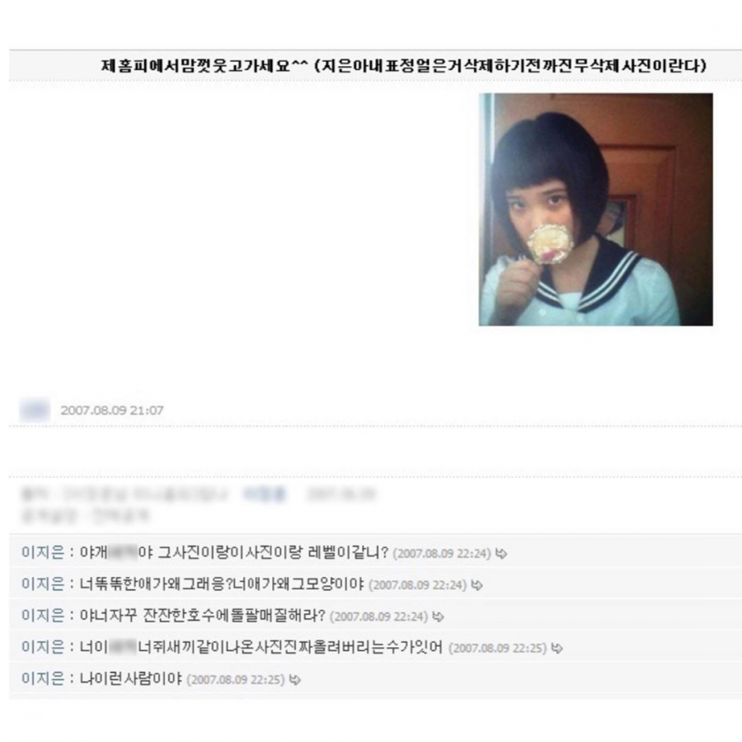Open the blurred author avatar beside 21:07
The height and width of the screenshot is (742, 742).
tap(35, 410)
